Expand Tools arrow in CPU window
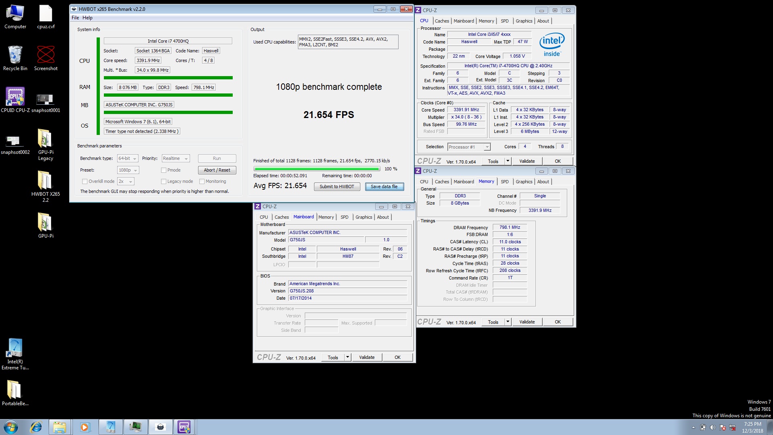The height and width of the screenshot is (435, 773). click(507, 161)
